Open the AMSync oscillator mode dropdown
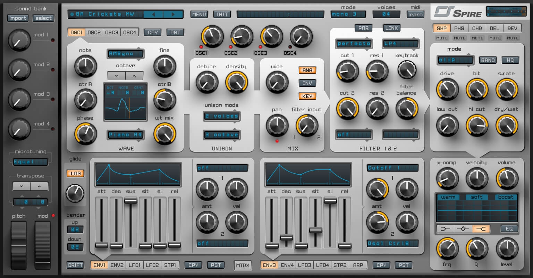This screenshot has height=278, width=533. 125,54
